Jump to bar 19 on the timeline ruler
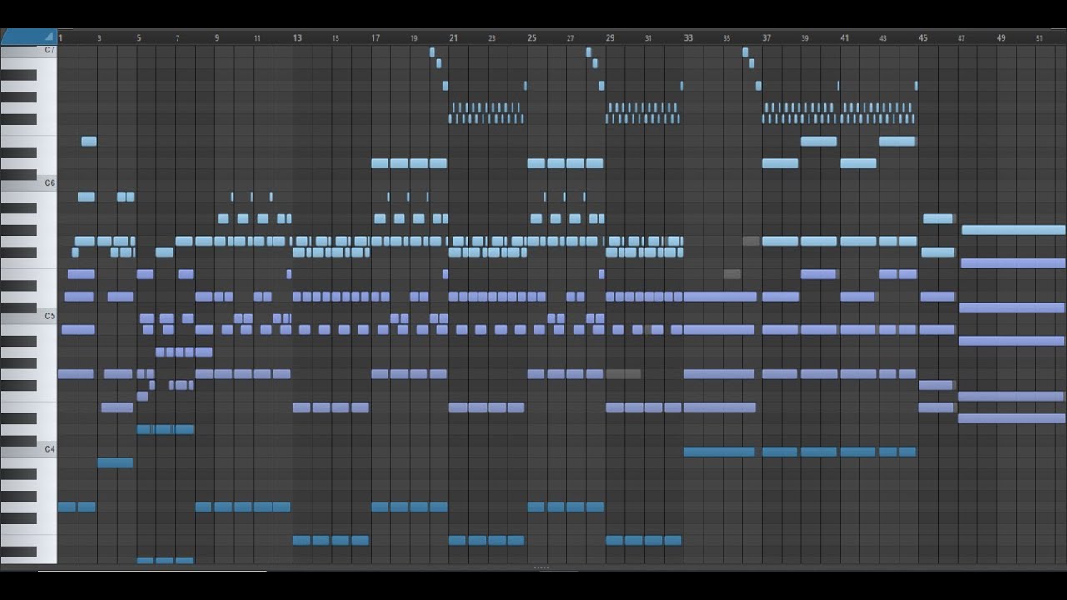 [x=413, y=38]
